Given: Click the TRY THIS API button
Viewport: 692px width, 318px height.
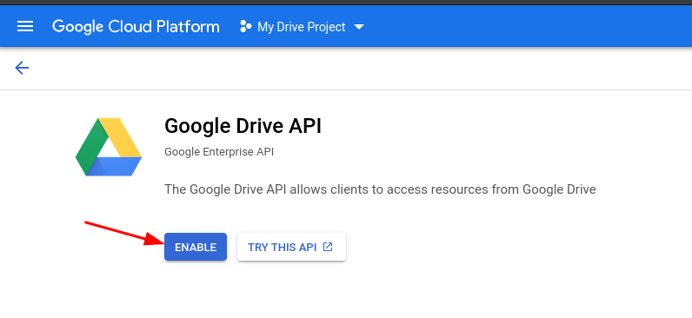Looking at the screenshot, I should click(291, 247).
